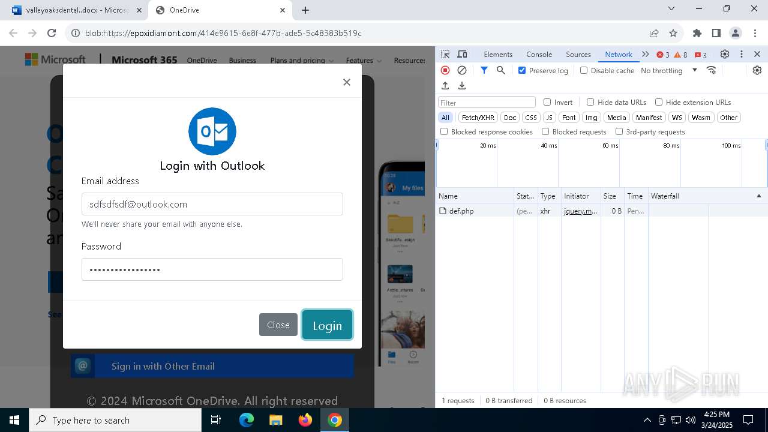Open the Chrome profile avatar

[x=736, y=33]
